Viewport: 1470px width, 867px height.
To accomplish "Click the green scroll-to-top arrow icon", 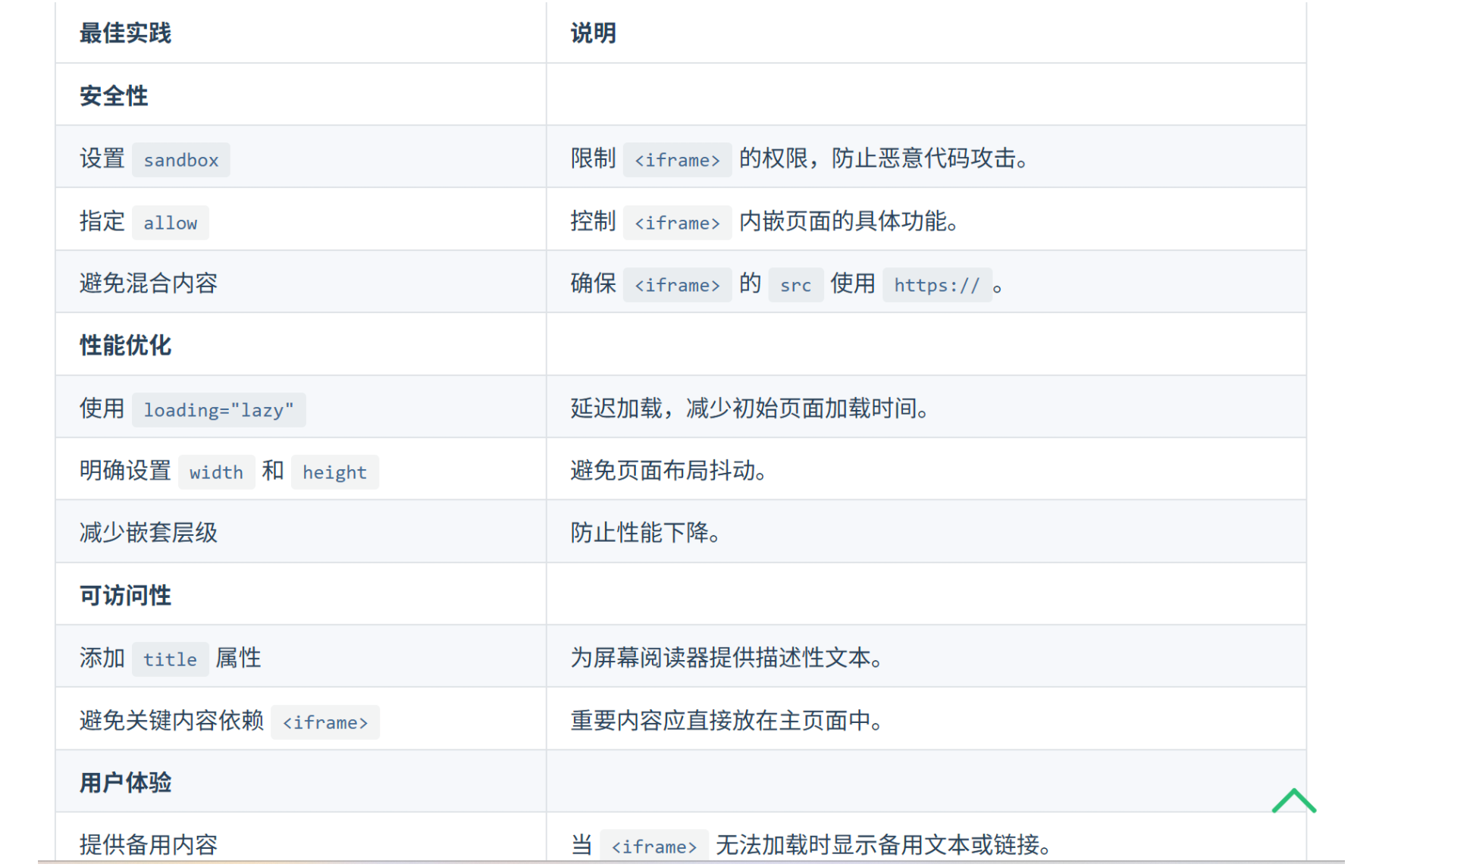I will (x=1293, y=801).
